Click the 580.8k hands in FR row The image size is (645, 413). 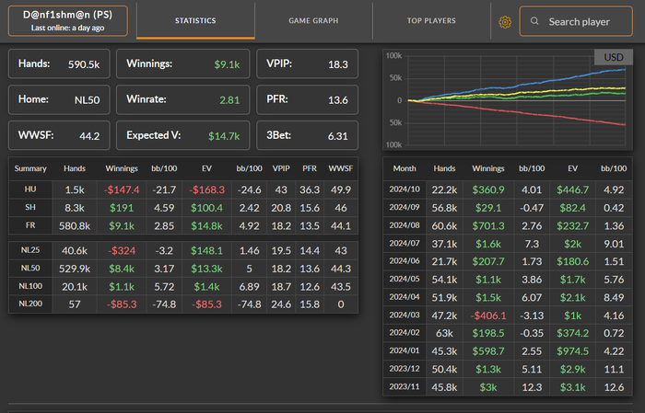point(75,225)
